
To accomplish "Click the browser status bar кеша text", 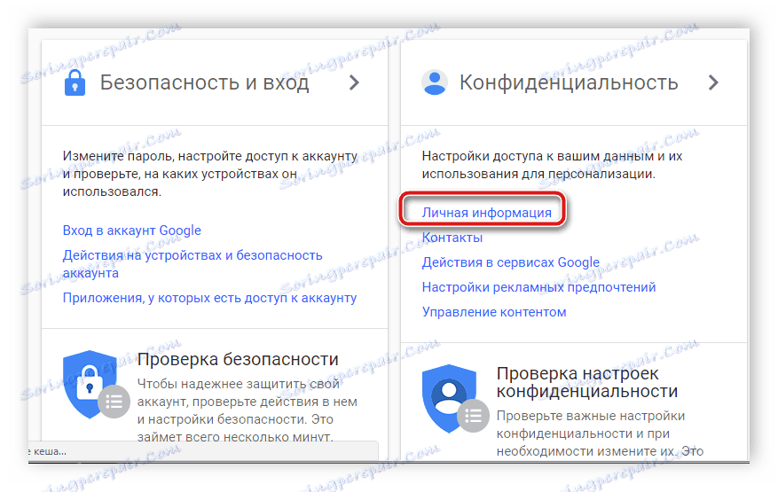I will click(x=49, y=451).
